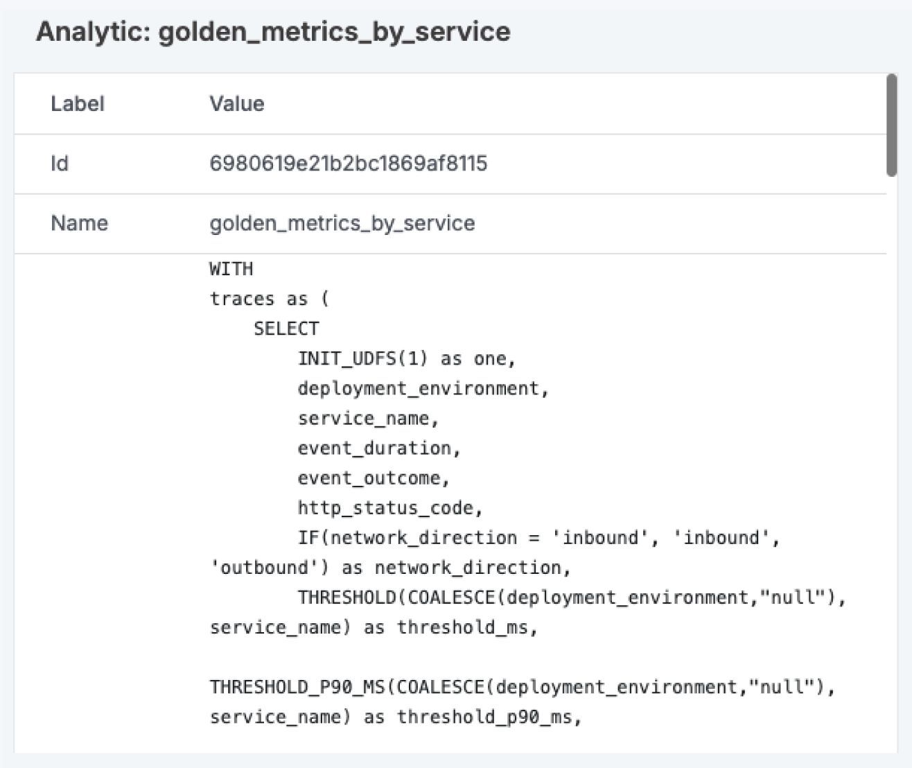The height and width of the screenshot is (768, 912).
Task: Select the Id value 6980619e21b2bc1869af8115
Action: click(349, 164)
